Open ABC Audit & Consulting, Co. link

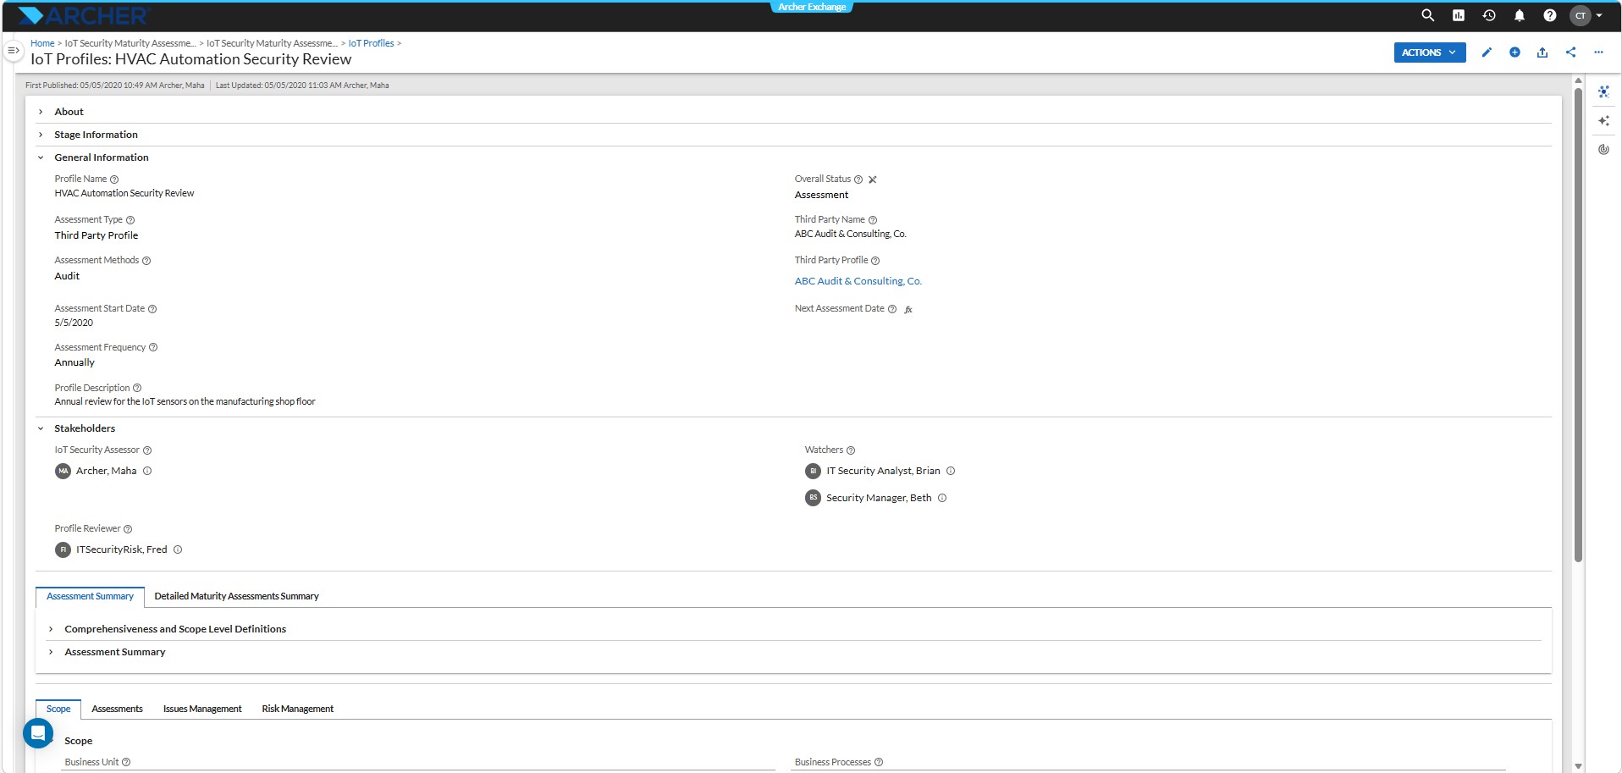858,281
